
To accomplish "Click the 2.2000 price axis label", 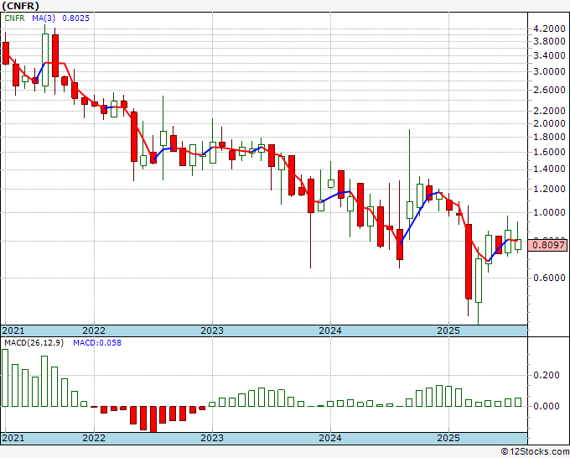I will (549, 111).
